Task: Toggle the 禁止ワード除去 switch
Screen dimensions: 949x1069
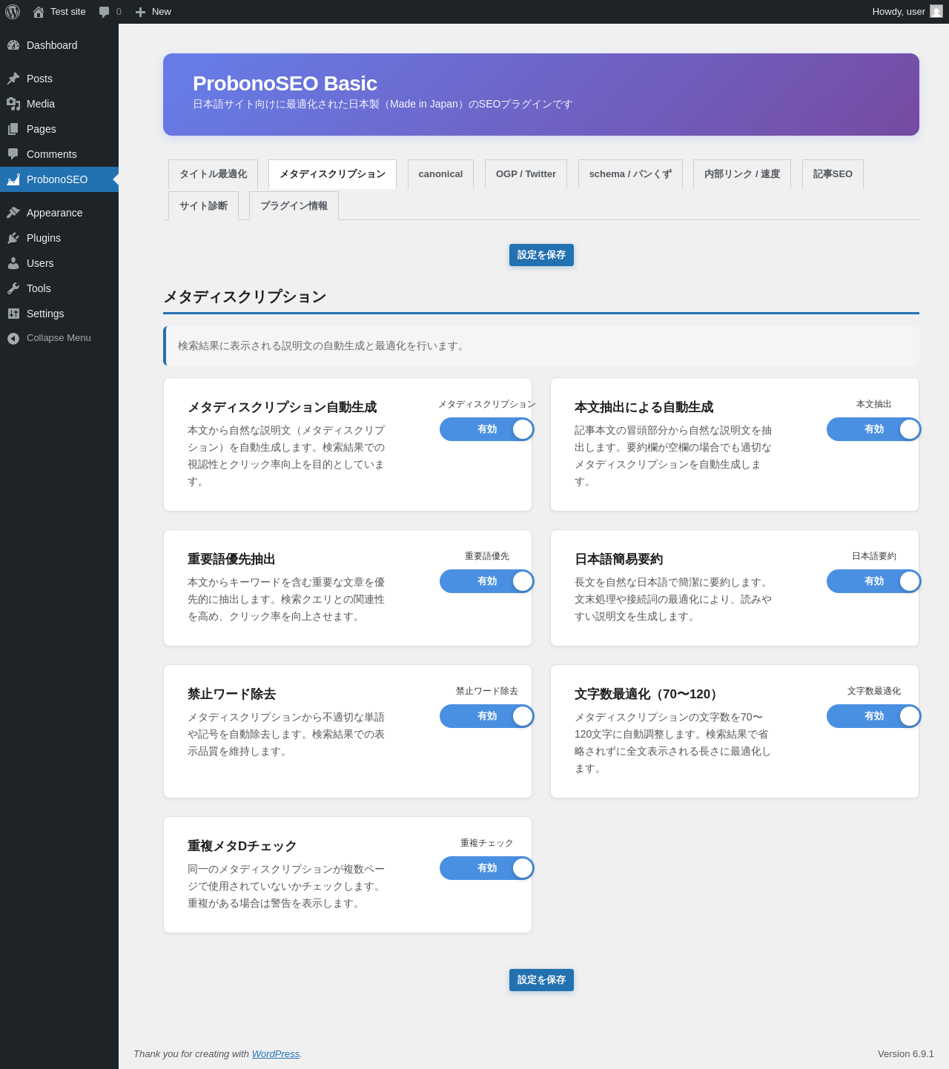Action: click(x=487, y=716)
